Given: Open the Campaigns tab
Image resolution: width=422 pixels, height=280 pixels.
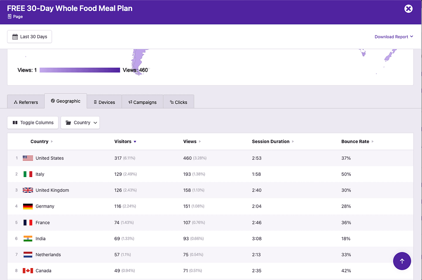Looking at the screenshot, I should coord(143,102).
